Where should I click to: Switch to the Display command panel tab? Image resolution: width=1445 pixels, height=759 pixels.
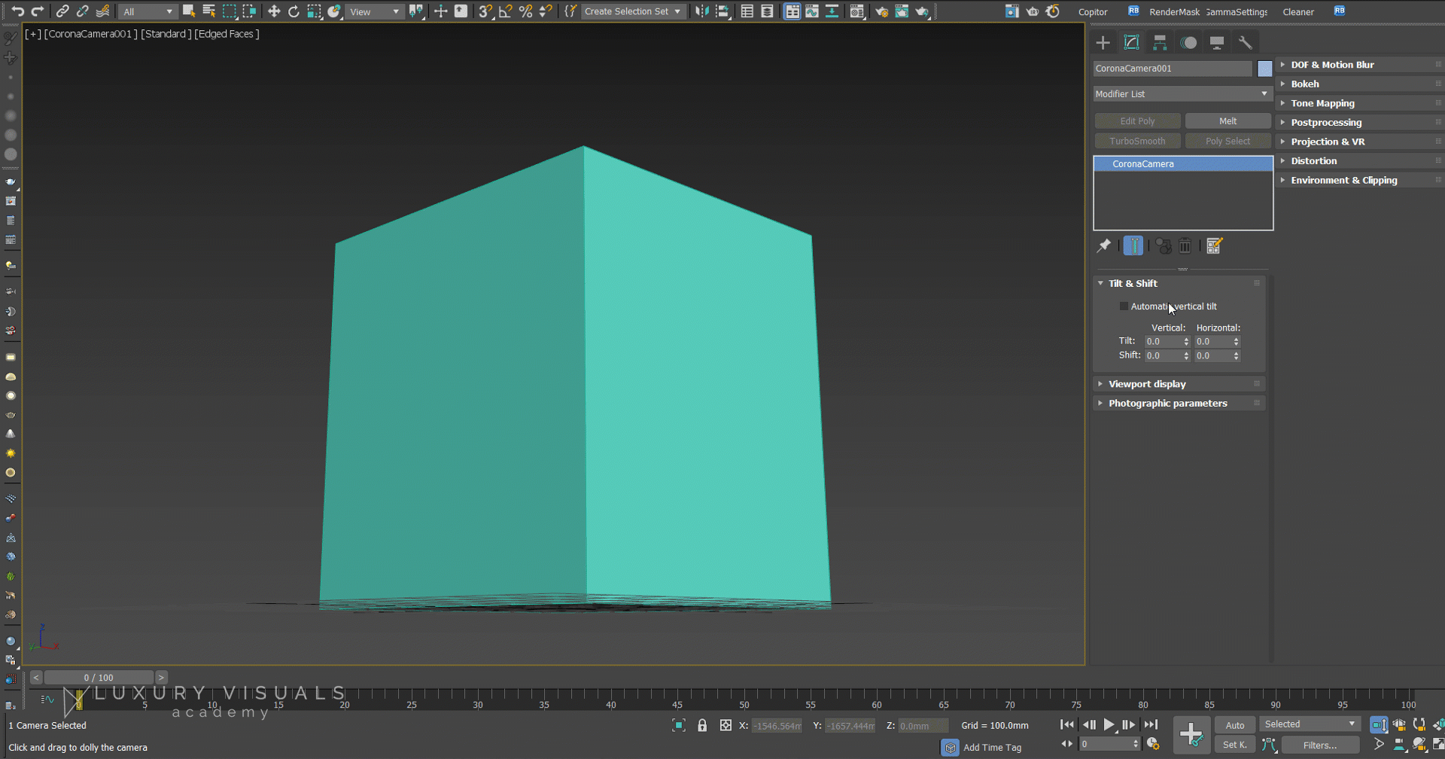1217,43
